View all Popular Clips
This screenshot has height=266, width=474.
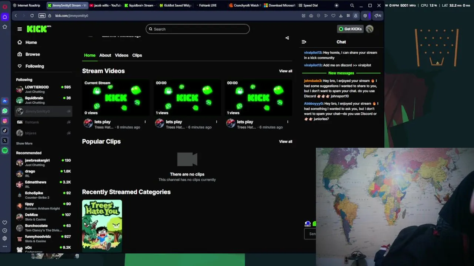[286, 141]
